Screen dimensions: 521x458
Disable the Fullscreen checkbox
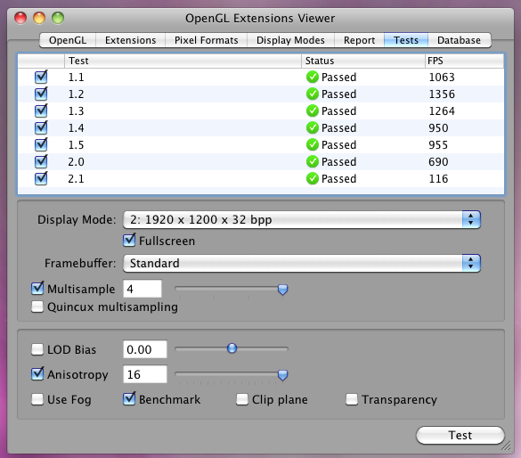click(129, 240)
